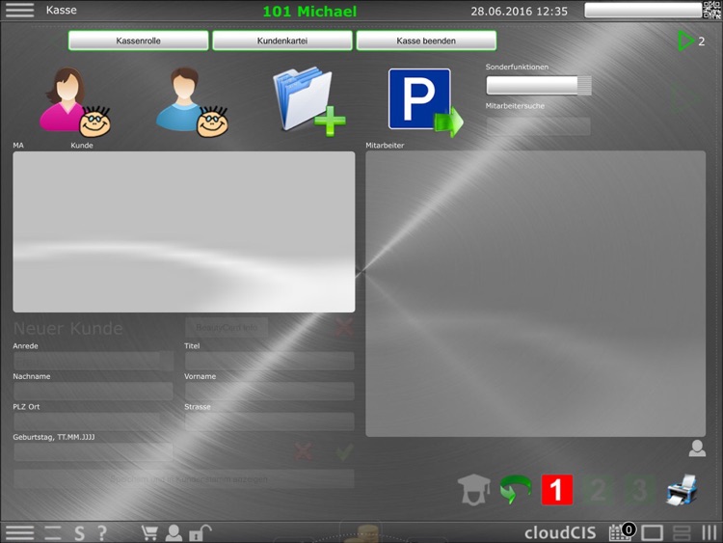The width and height of the screenshot is (723, 543).
Task: Click the bottom bar person icon
Action: point(174,532)
